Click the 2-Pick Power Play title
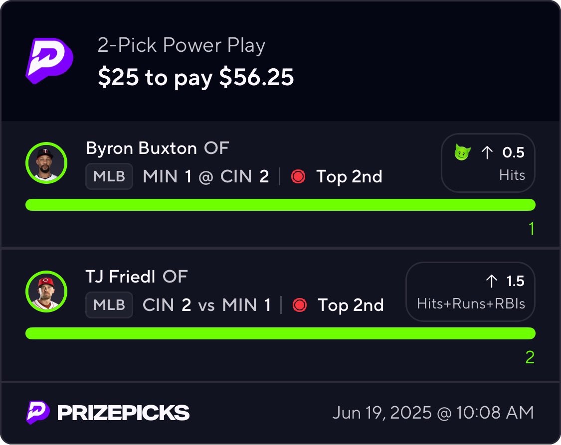 [x=182, y=46]
